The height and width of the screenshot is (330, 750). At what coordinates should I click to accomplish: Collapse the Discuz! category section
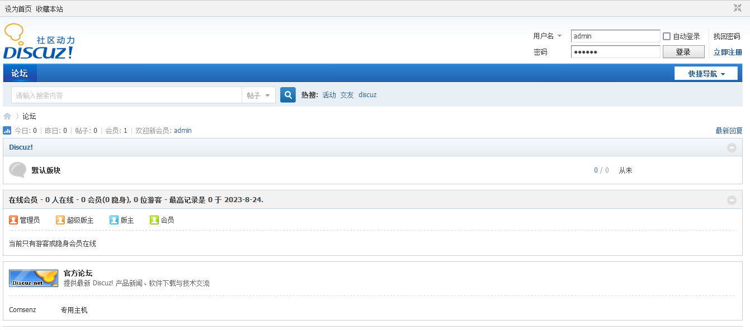point(732,147)
